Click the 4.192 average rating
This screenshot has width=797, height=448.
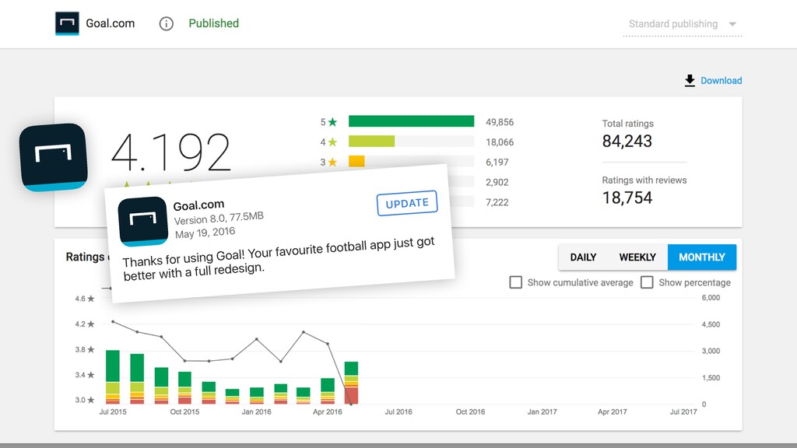(x=170, y=152)
